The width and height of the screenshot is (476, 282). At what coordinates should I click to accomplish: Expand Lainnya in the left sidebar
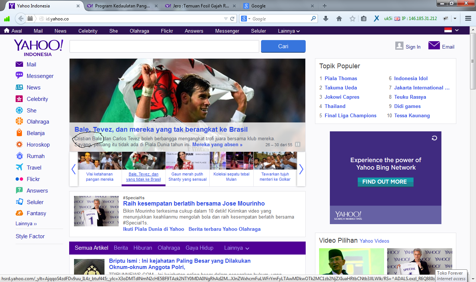pos(26,224)
